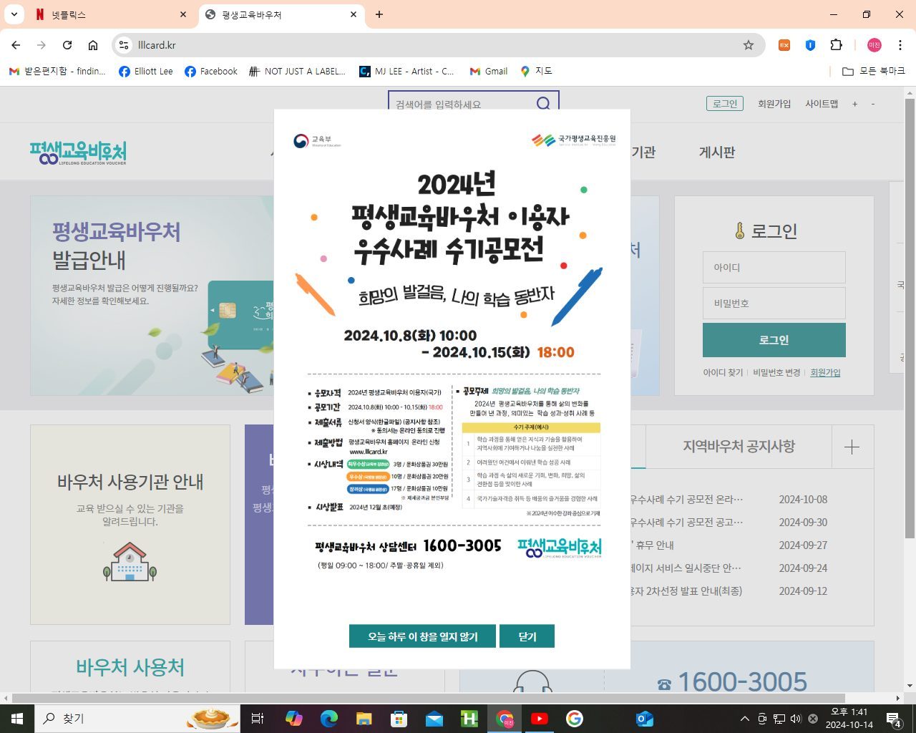The image size is (916, 733).
Task: Click the horizontal page scrollbar
Action: [429, 698]
